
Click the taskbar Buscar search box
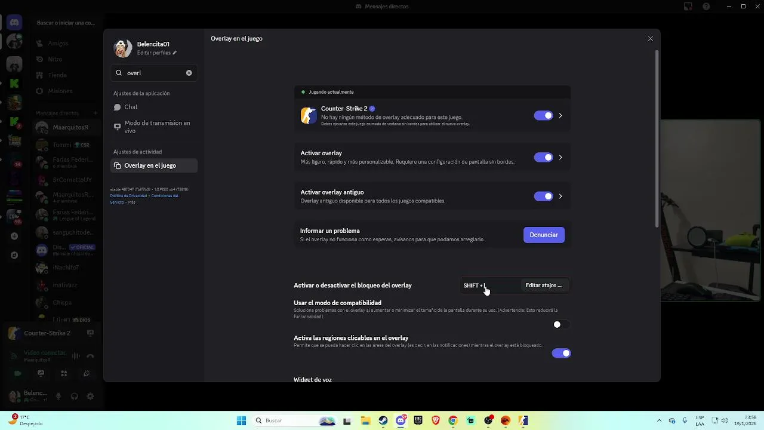pos(295,420)
